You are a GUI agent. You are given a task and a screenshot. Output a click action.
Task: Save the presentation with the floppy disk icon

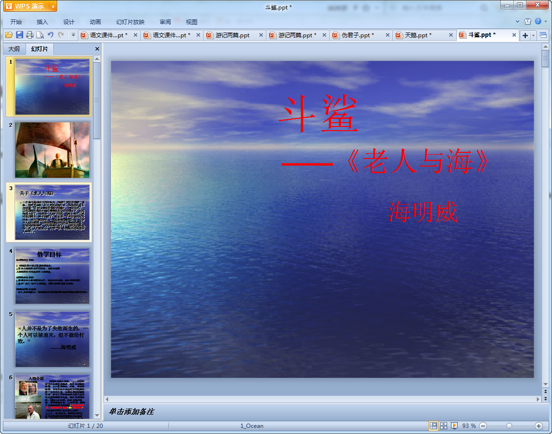point(19,35)
